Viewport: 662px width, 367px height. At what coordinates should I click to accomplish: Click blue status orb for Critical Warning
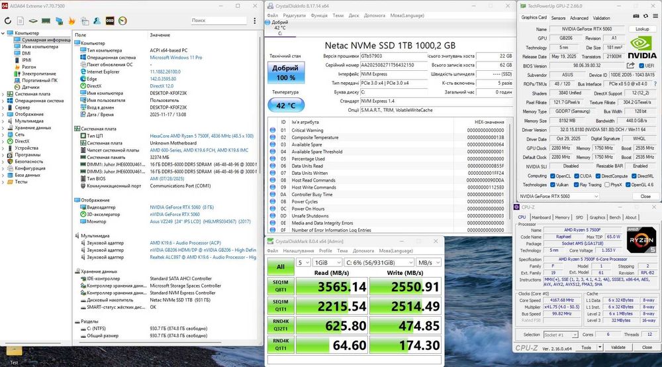click(x=273, y=130)
